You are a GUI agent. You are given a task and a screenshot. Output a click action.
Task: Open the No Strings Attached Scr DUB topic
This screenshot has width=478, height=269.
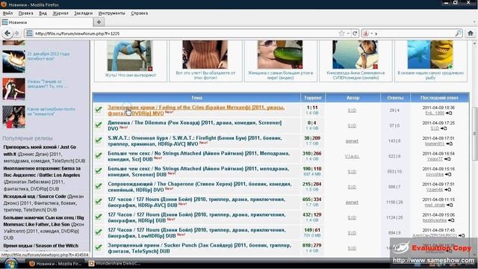click(x=199, y=156)
